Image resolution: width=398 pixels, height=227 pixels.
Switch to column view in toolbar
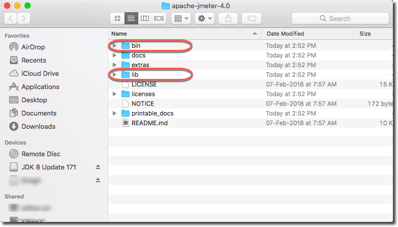(x=145, y=18)
